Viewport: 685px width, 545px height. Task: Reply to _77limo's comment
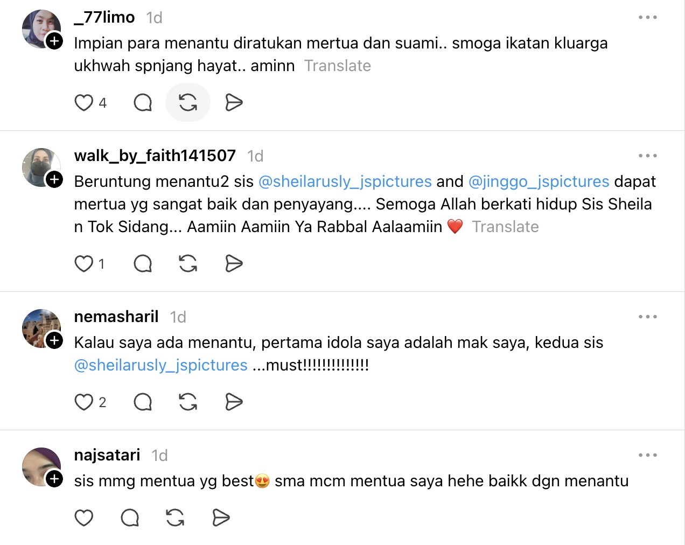click(143, 102)
